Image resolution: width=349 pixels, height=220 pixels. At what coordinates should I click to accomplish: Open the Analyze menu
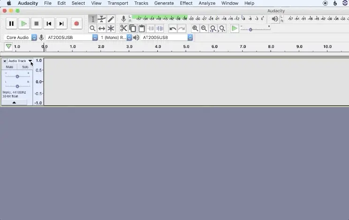coord(207,3)
